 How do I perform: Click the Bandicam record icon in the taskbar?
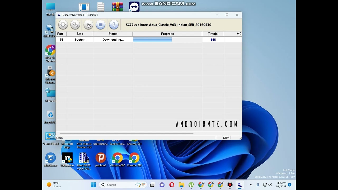[230, 185]
